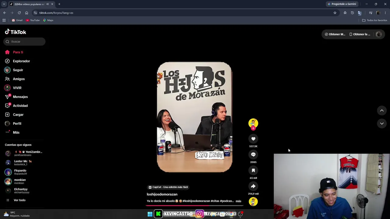The width and height of the screenshot is (390, 219).
Task: Go back to the previous page
Action: pyautogui.click(x=5, y=13)
